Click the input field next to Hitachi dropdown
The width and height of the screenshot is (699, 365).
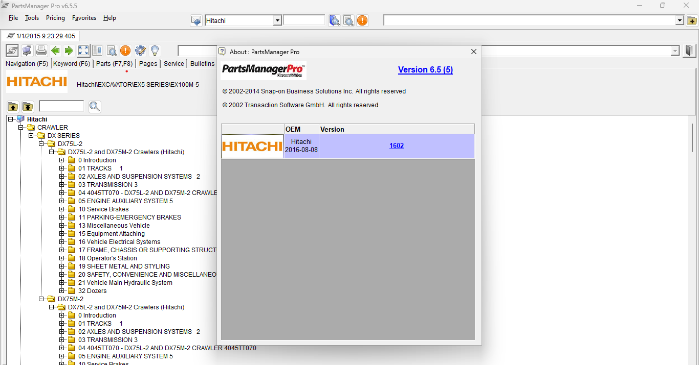304,20
